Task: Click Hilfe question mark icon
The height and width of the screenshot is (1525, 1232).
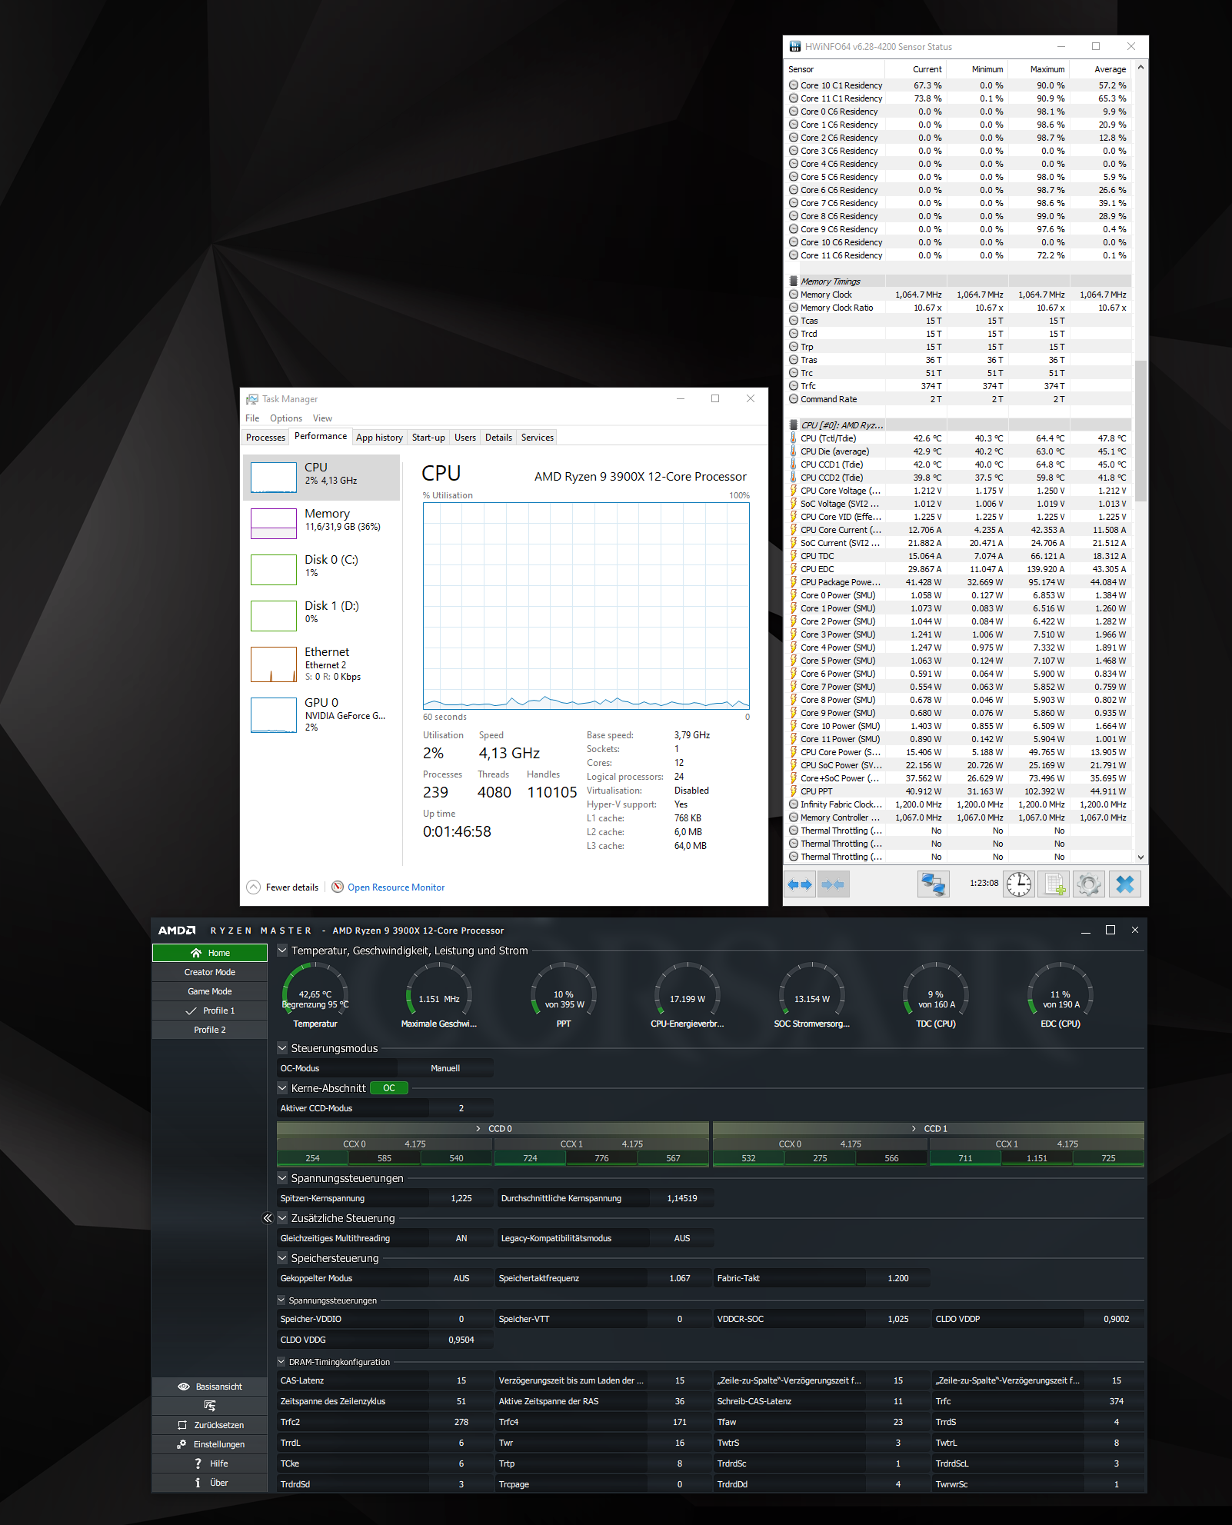Action: 198,1463
